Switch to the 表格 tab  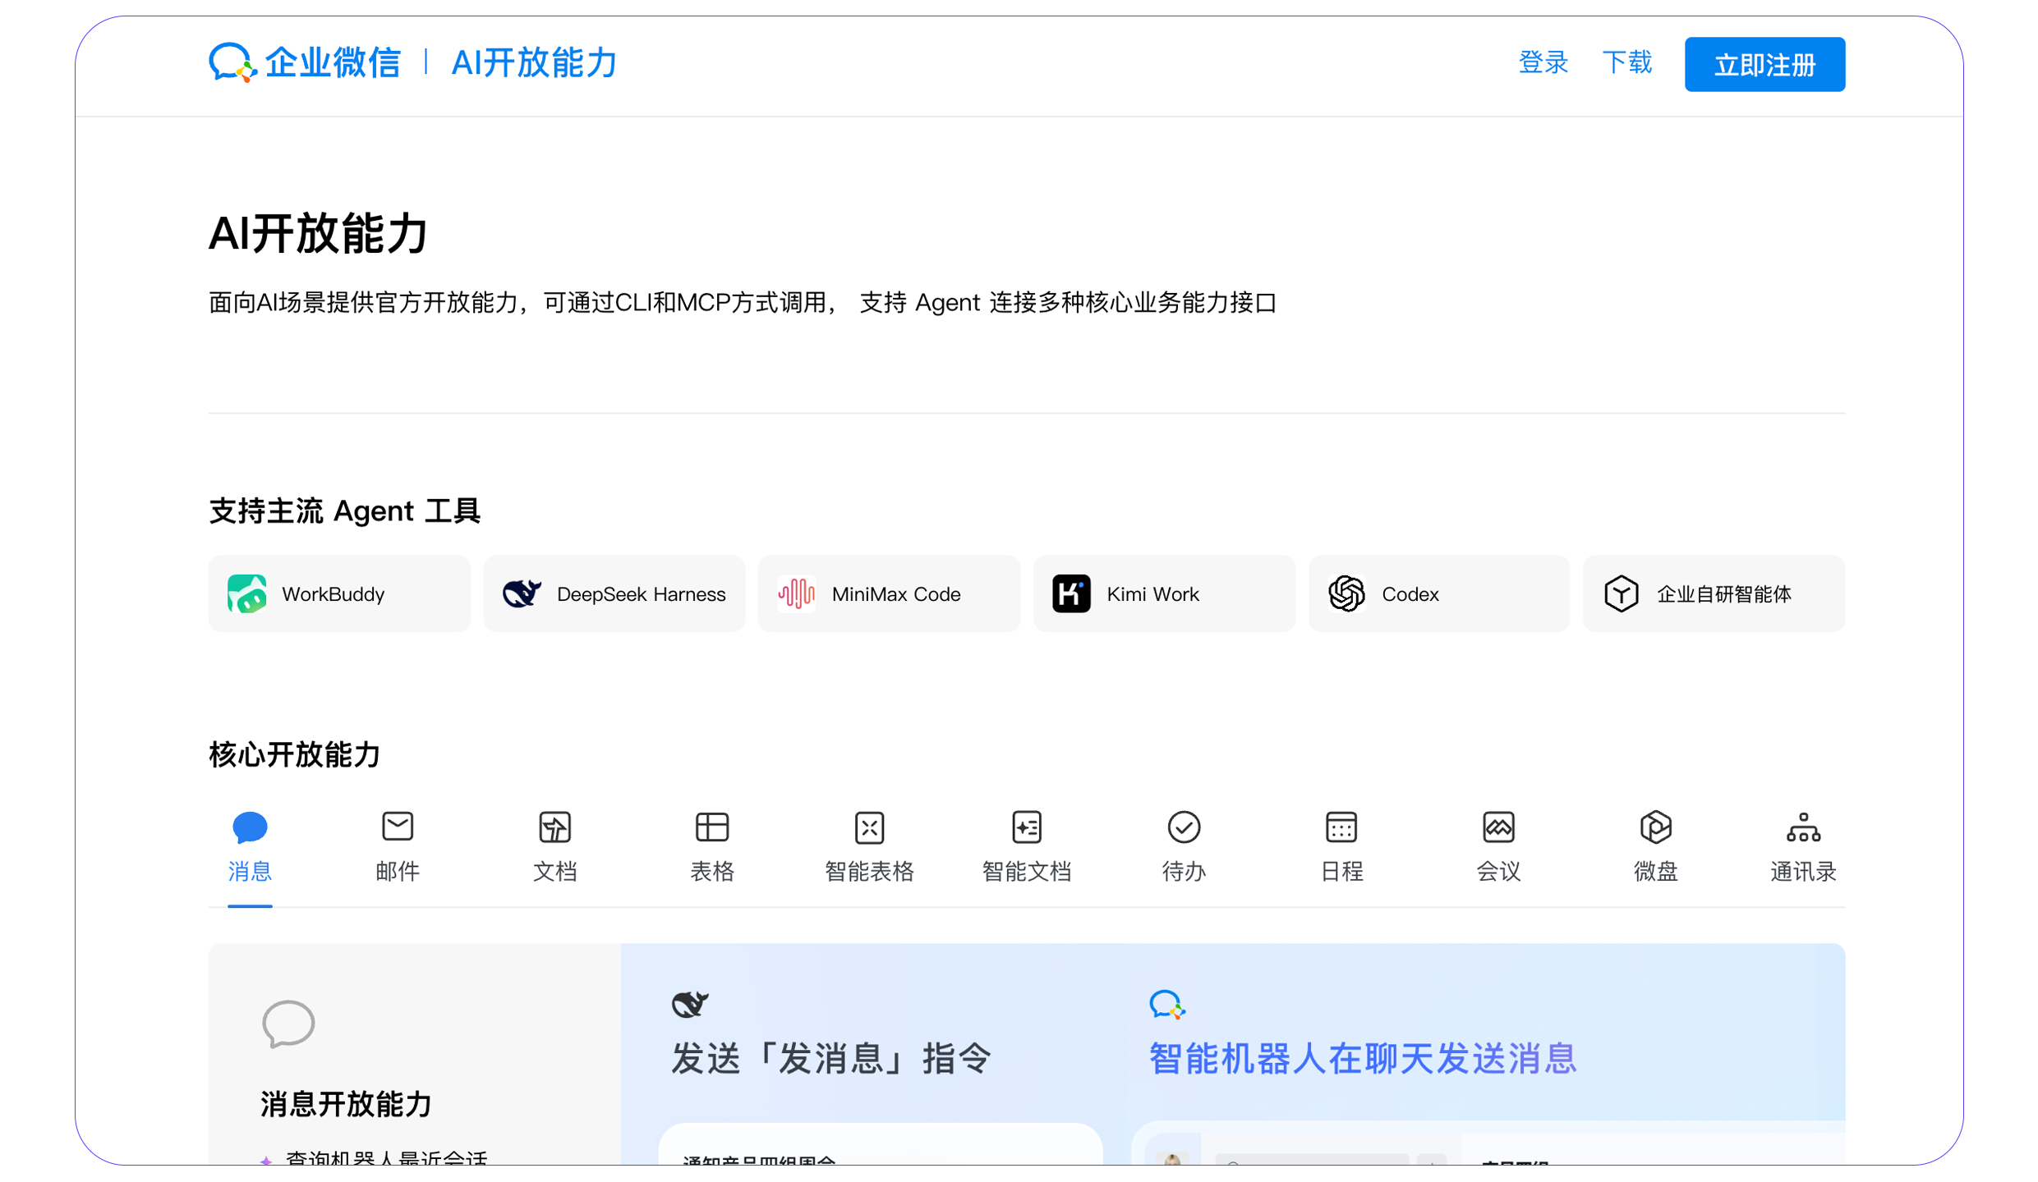click(x=711, y=870)
